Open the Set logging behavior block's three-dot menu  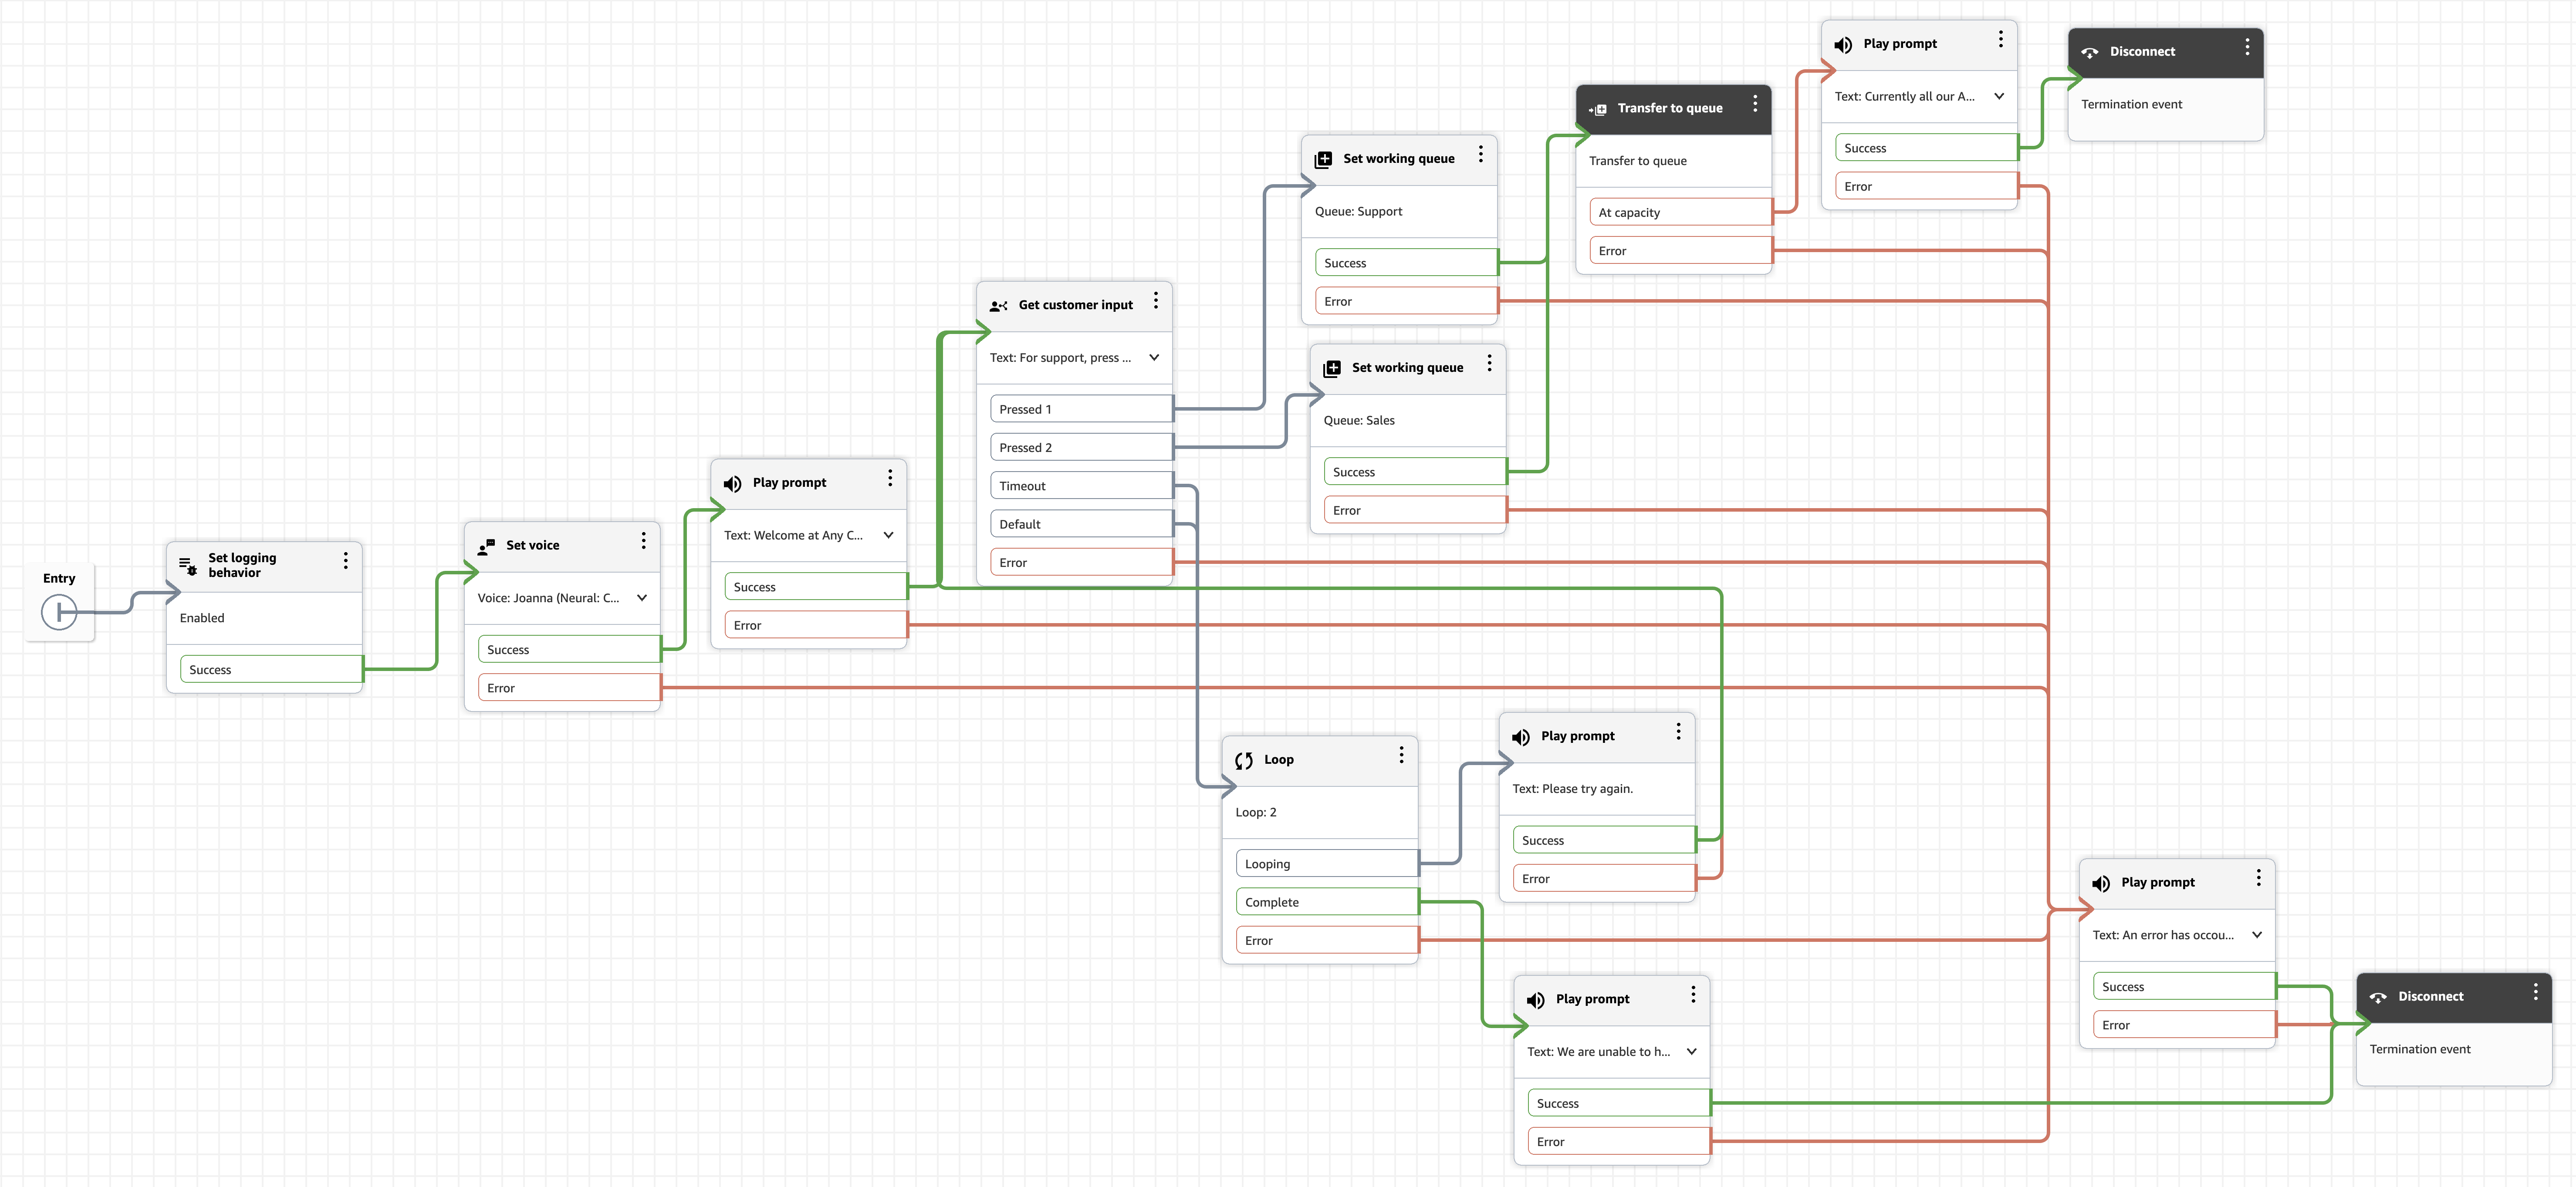pos(346,561)
